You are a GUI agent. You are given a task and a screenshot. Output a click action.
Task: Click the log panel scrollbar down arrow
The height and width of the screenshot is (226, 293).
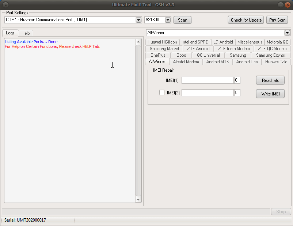point(138,200)
